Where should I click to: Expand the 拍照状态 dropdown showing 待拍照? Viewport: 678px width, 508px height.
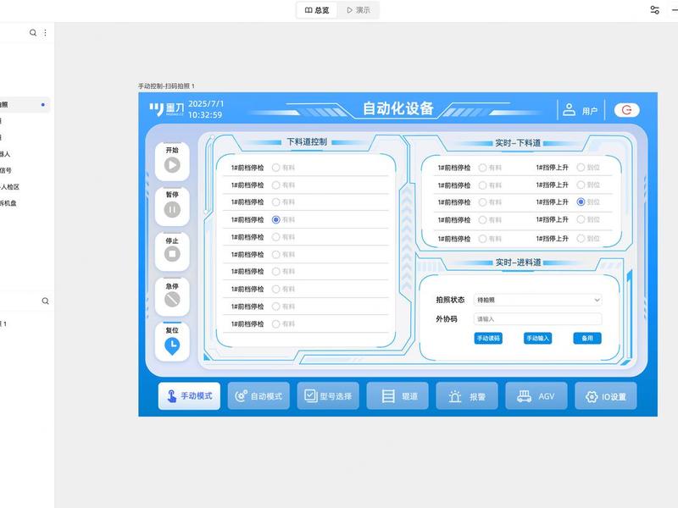click(x=537, y=300)
